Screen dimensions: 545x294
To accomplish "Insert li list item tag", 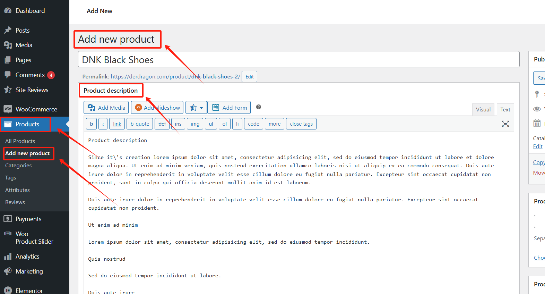I will coord(237,124).
